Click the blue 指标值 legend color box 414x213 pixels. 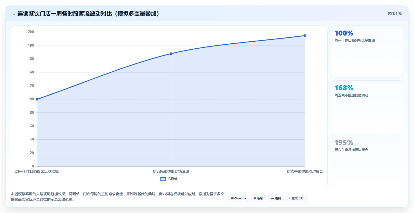[163, 179]
